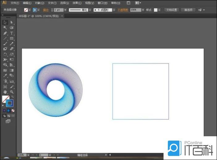
Task: Open the zoom level 100% dropdown
Action: [x=28, y=155]
